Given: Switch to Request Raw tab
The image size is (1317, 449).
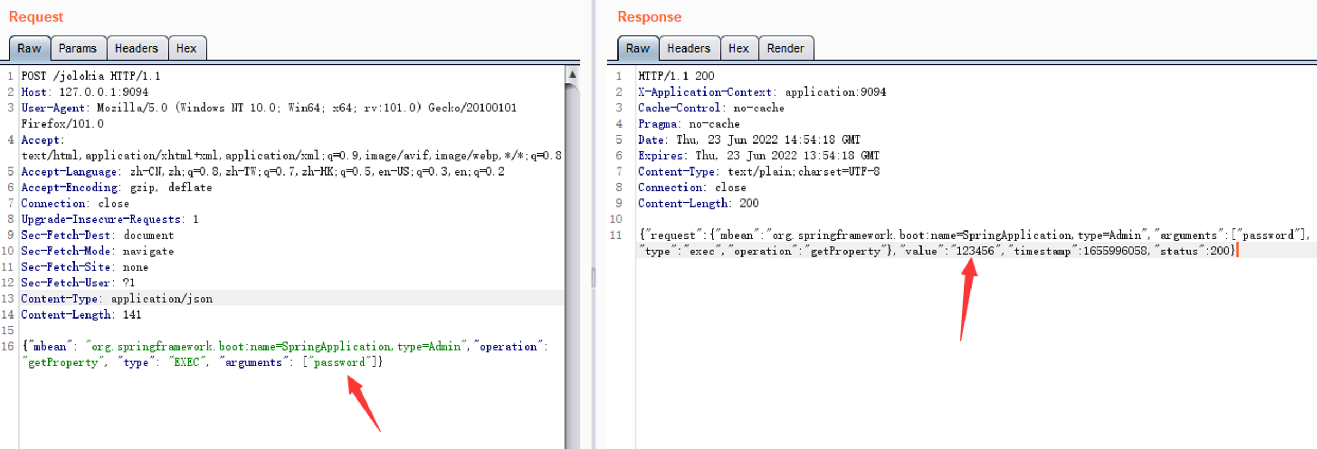Looking at the screenshot, I should 29,48.
